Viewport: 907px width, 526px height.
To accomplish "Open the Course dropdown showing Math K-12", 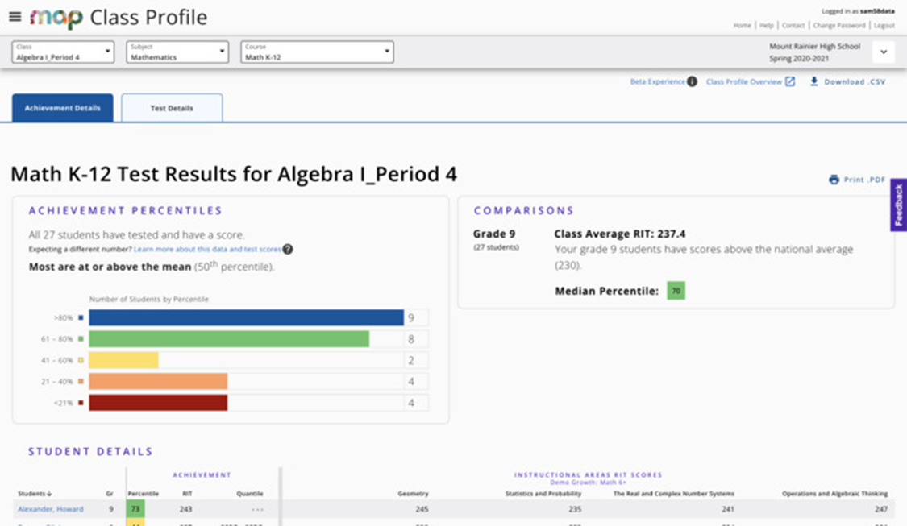I will [316, 52].
